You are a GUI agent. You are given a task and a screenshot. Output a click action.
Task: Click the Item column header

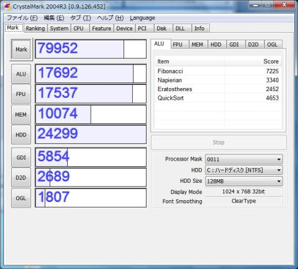pos(189,61)
